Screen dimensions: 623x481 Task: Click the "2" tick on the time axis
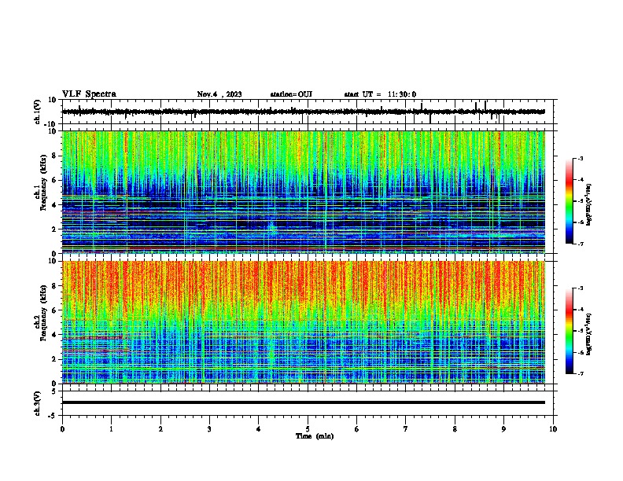(160, 429)
